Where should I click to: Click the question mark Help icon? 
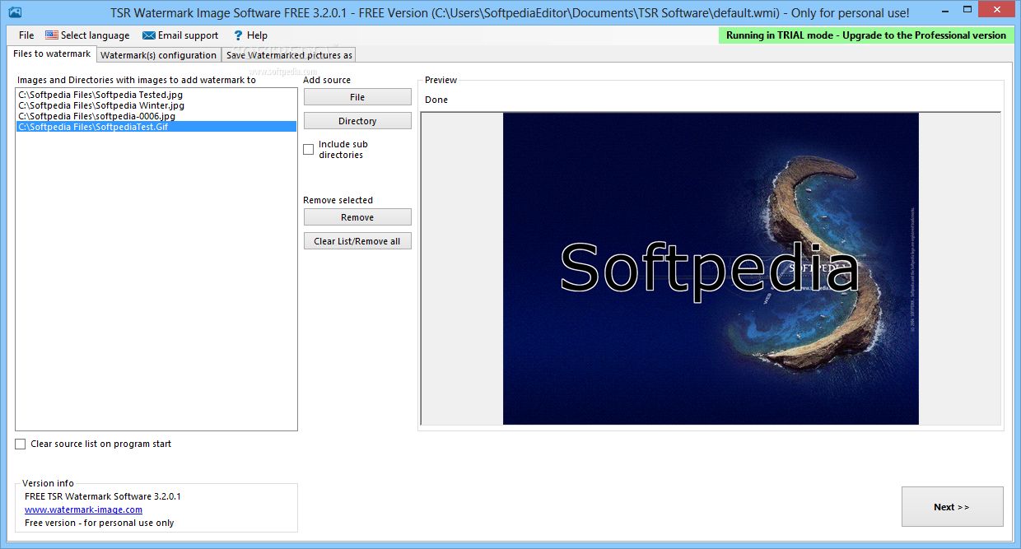click(238, 35)
